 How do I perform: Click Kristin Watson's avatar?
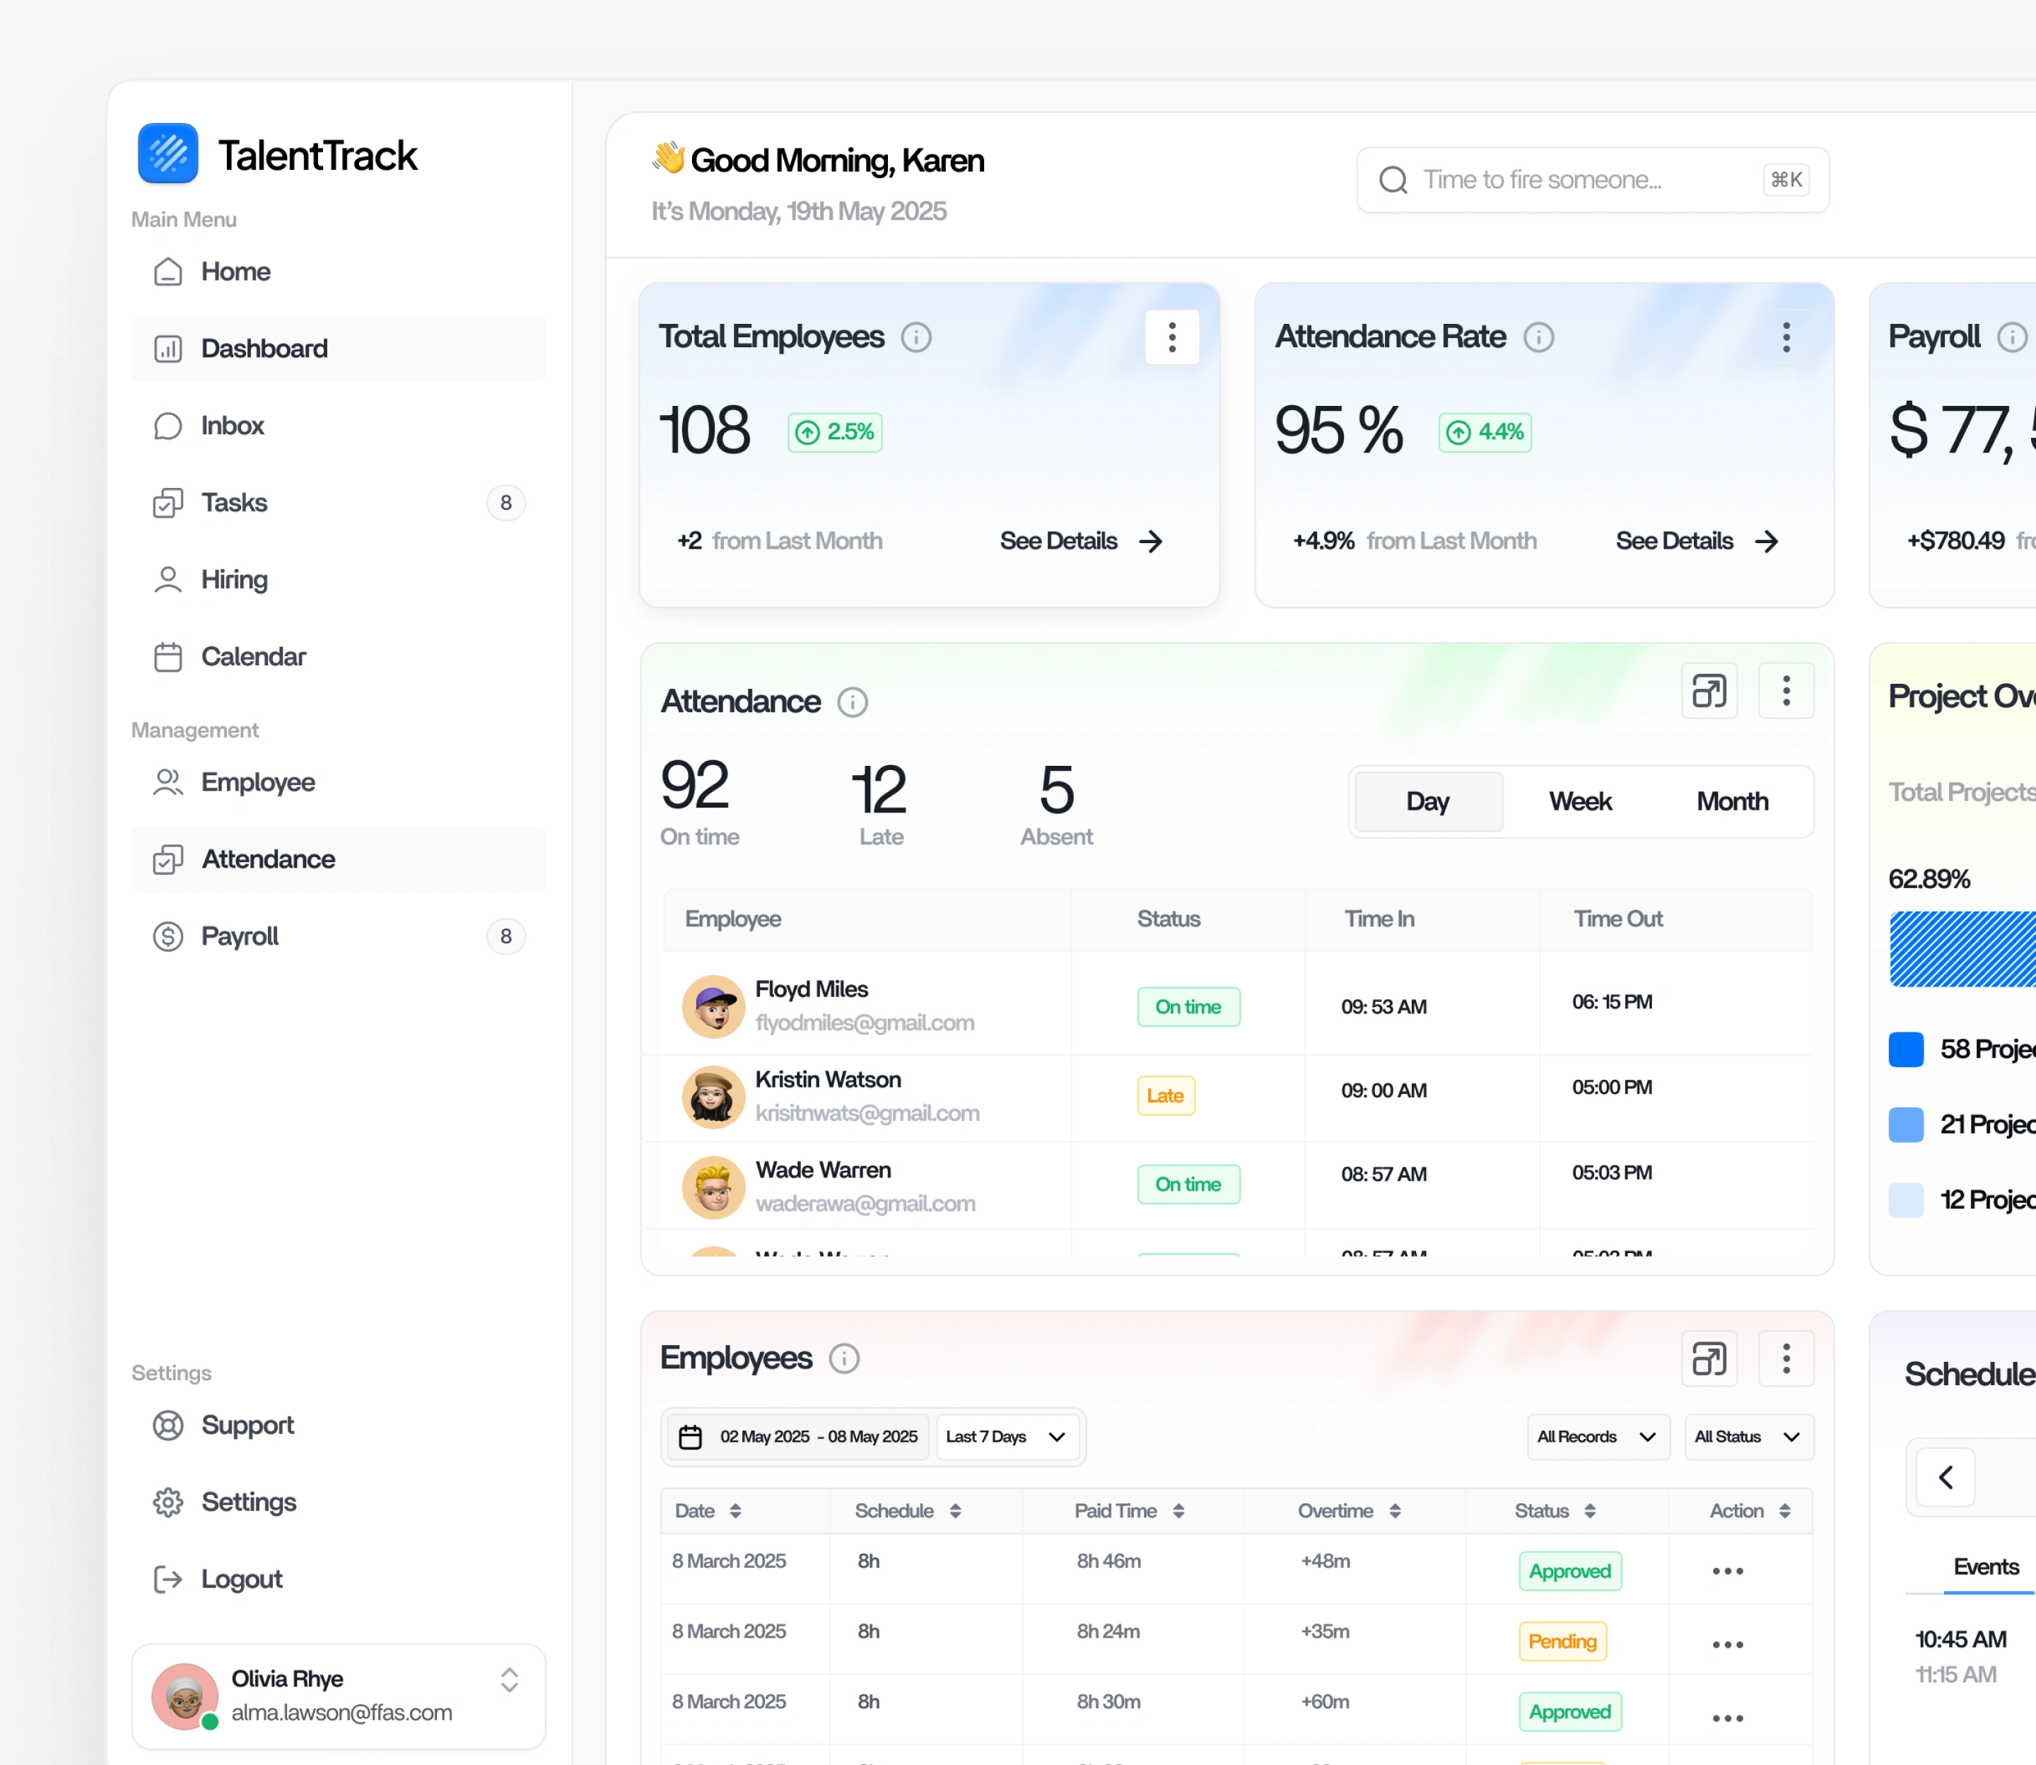pyautogui.click(x=714, y=1096)
